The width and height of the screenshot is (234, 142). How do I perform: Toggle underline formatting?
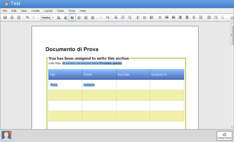click(x=86, y=18)
